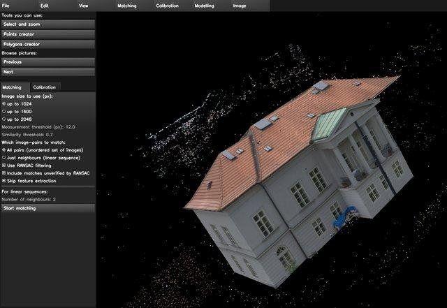This screenshot has width=447, height=308.
Task: Go to the Previous picture
Action: coord(47,61)
